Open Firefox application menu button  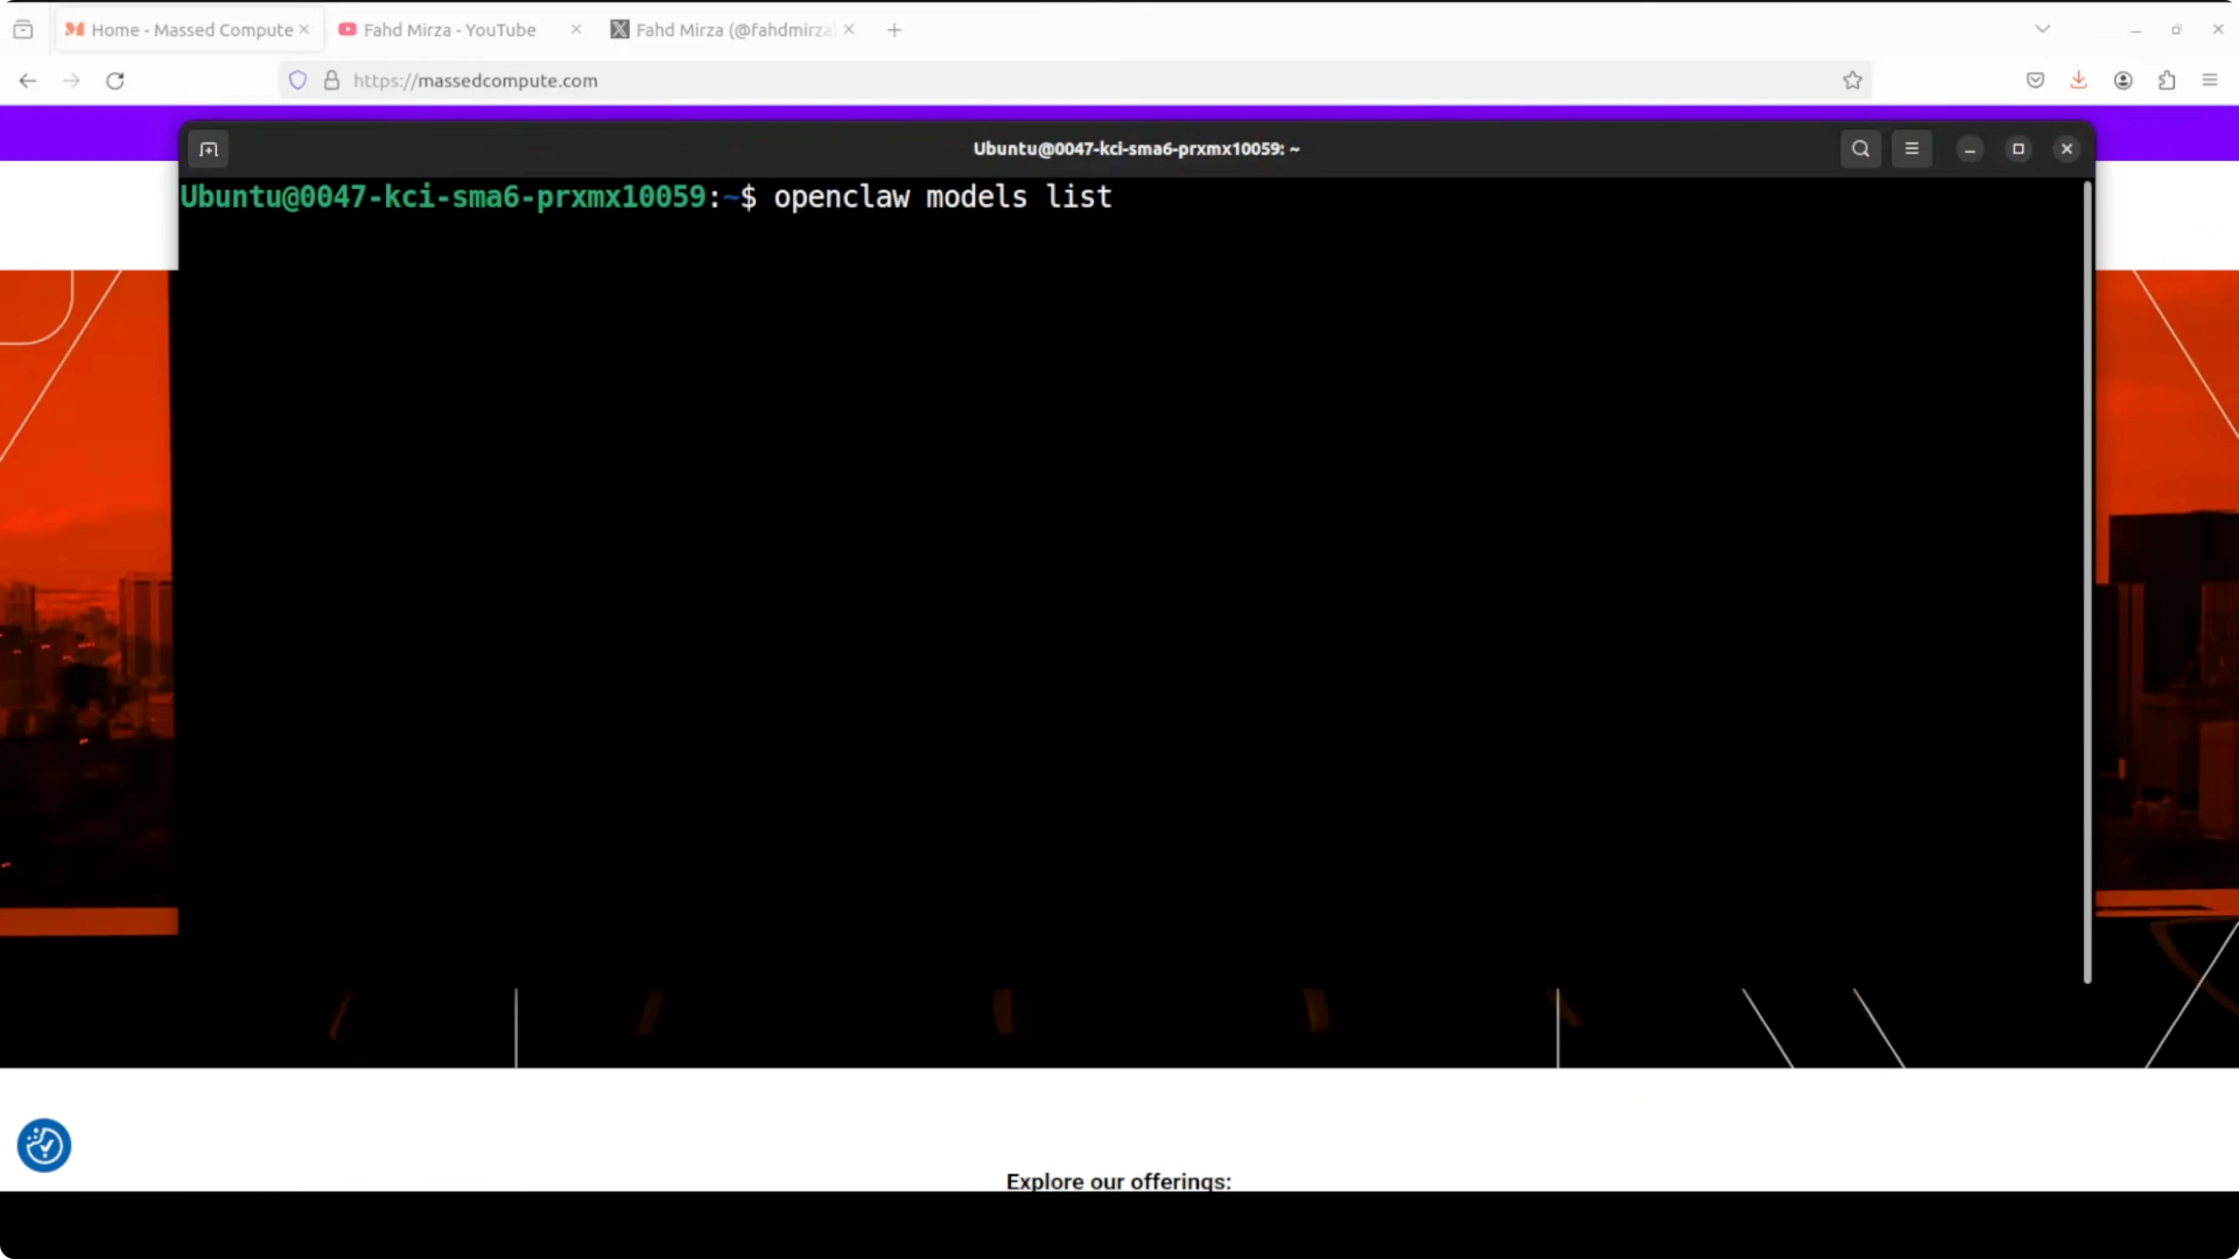pyautogui.click(x=2209, y=81)
